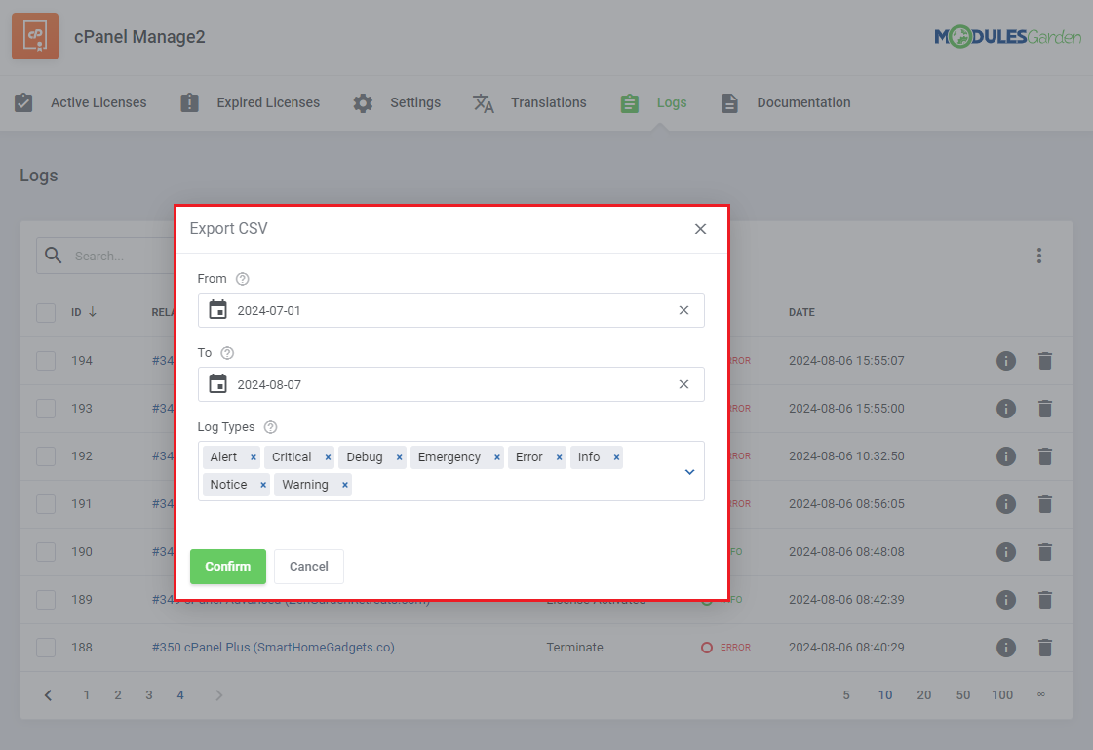The image size is (1093, 750).
Task: Remove the Alert log type tag
Action: click(254, 458)
